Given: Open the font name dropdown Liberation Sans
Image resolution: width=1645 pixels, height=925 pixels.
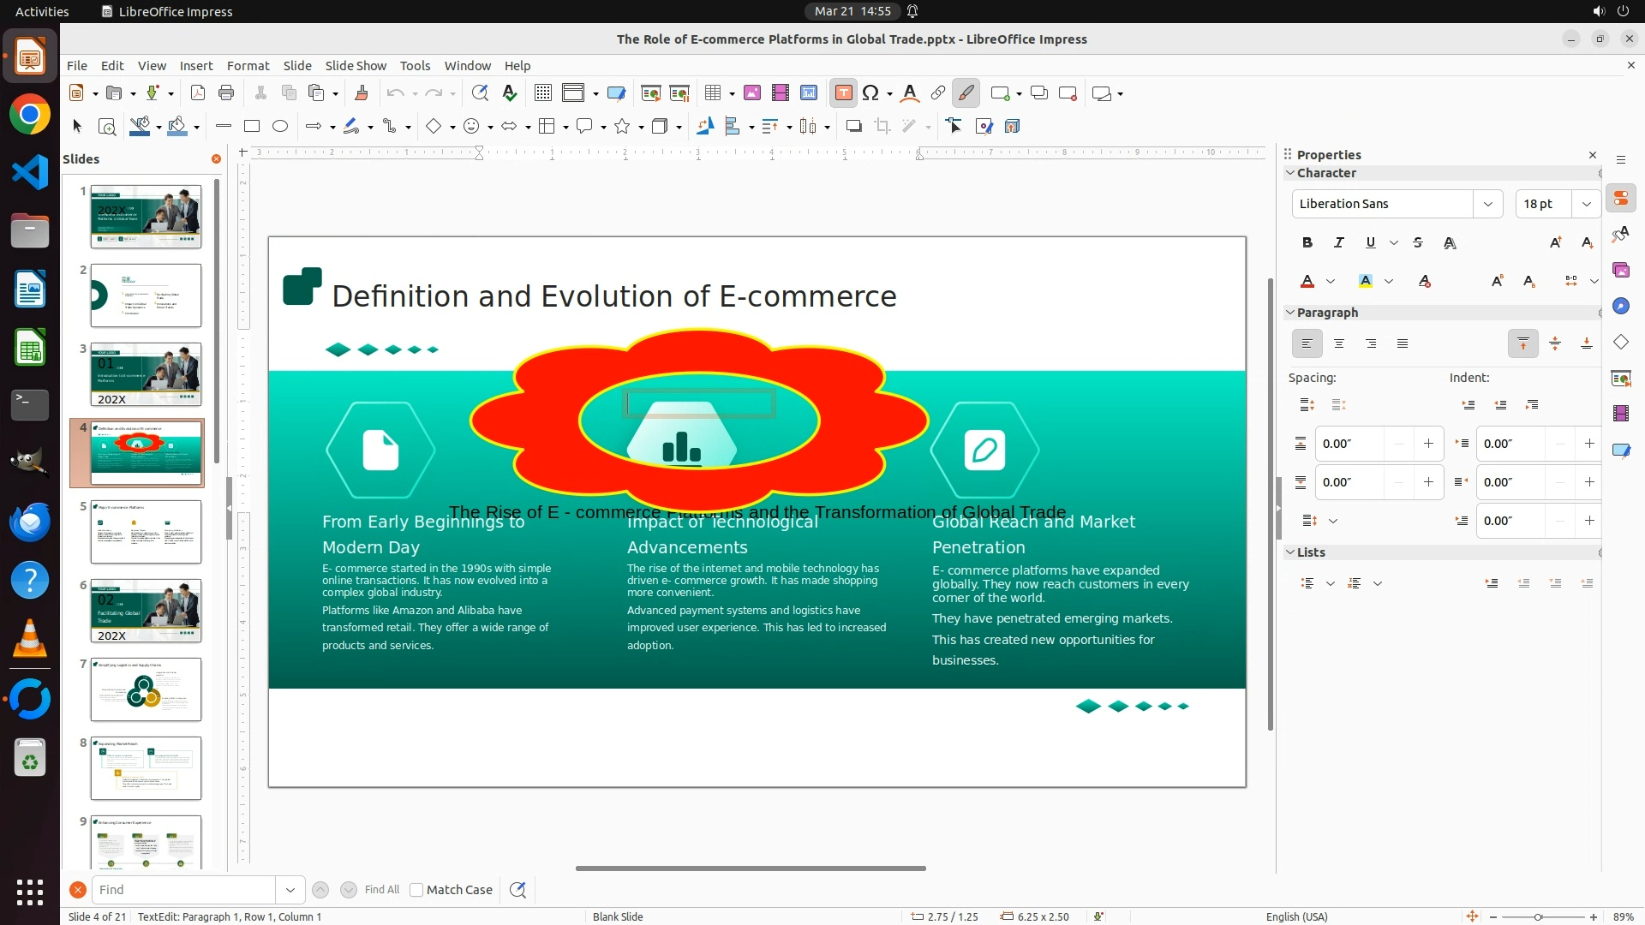Looking at the screenshot, I should point(1488,204).
